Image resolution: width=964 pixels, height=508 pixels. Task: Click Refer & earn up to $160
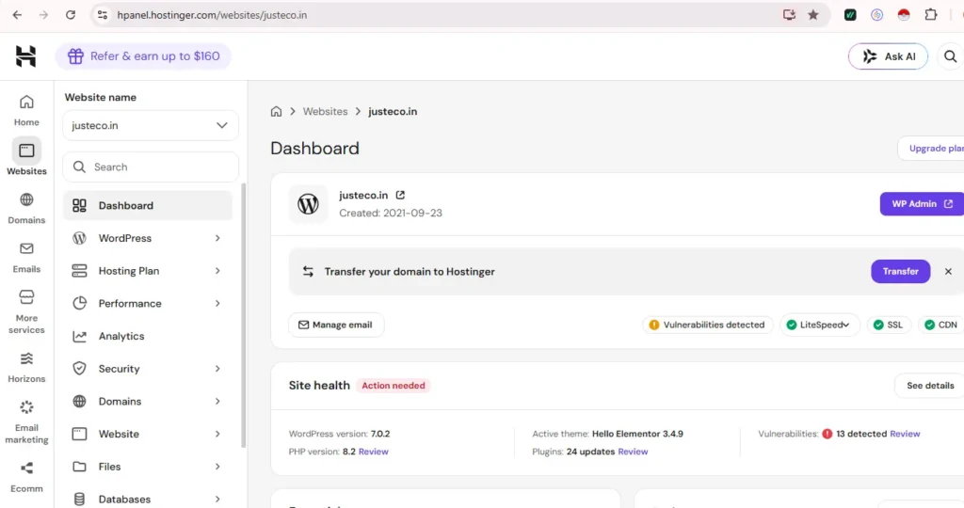pos(143,56)
